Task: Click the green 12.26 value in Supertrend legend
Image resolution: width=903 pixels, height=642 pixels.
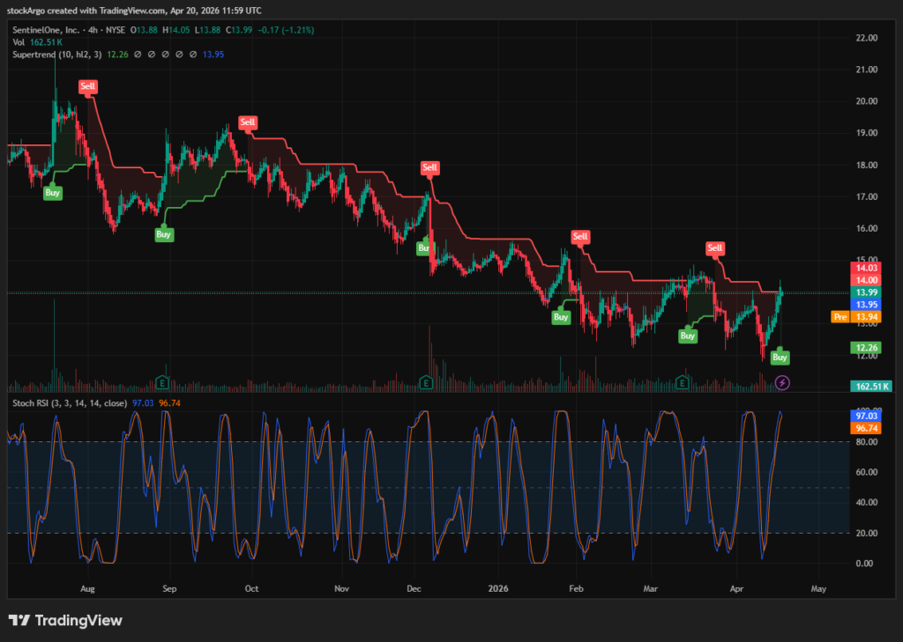Action: 117,55
